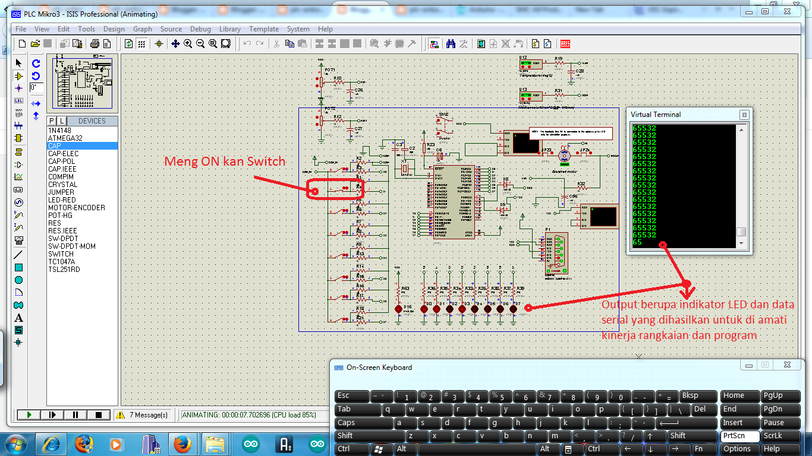This screenshot has height=456, width=812.
Task: Select the Virtual Instruments Mode icon
Action: pyautogui.click(x=18, y=240)
